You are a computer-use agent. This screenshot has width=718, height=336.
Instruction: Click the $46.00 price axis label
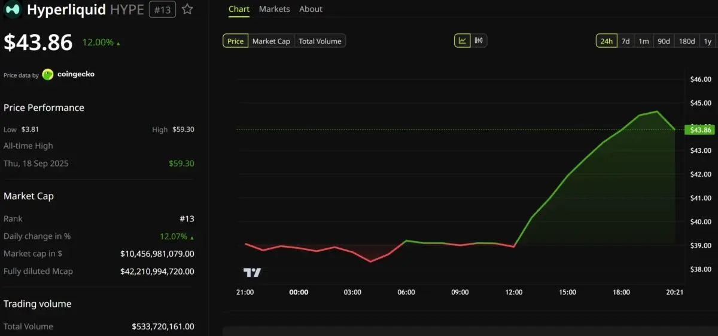point(701,79)
